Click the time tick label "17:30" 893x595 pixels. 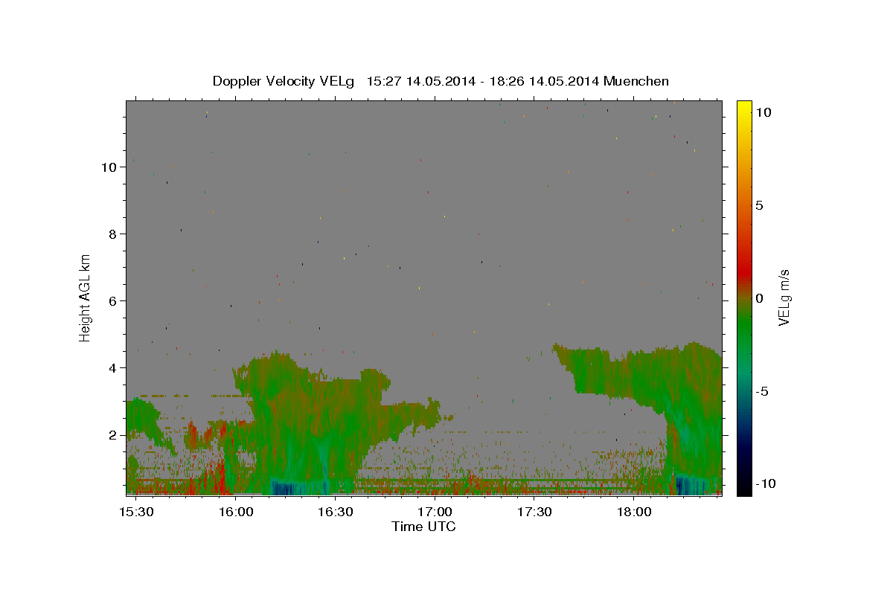click(534, 512)
